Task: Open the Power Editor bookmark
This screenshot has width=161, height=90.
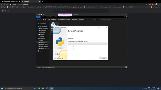Action: (16, 7)
